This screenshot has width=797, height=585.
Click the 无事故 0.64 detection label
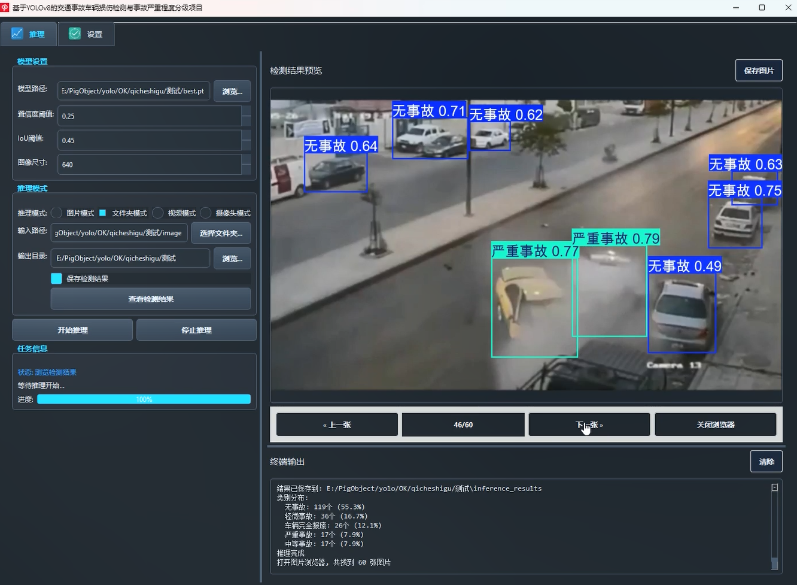click(x=341, y=146)
